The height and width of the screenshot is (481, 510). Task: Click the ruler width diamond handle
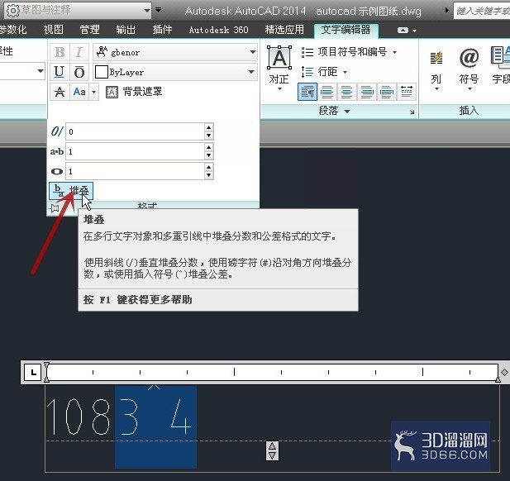pyautogui.click(x=504, y=372)
